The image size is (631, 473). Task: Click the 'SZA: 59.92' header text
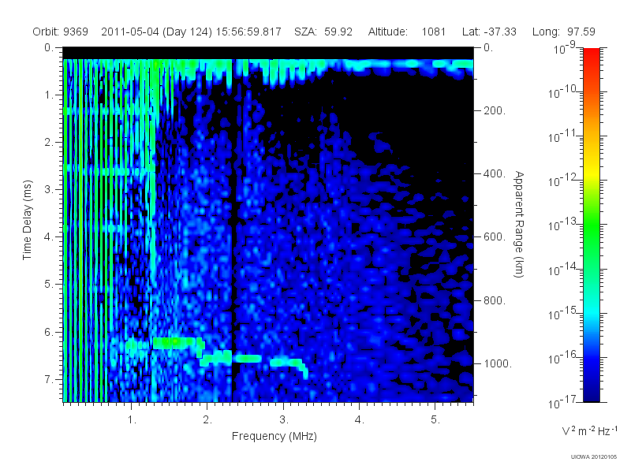pos(323,32)
